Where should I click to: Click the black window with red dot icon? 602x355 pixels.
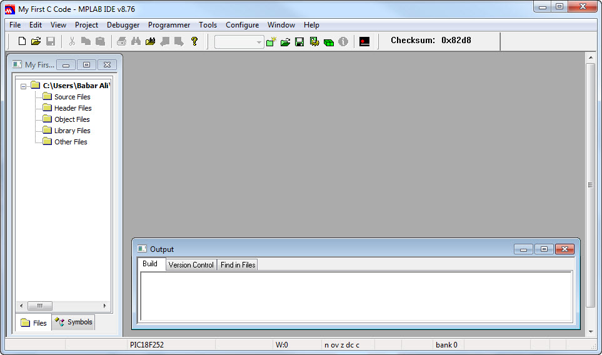click(364, 41)
